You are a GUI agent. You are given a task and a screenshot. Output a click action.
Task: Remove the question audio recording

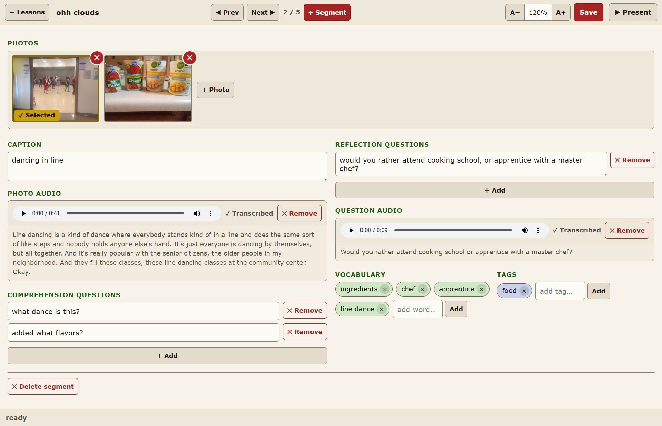pyautogui.click(x=627, y=230)
